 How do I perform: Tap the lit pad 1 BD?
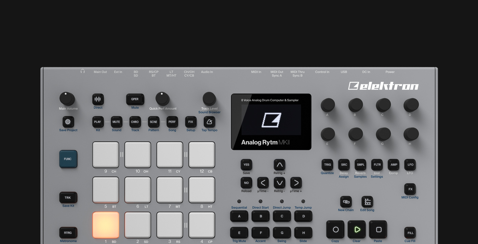click(x=106, y=225)
